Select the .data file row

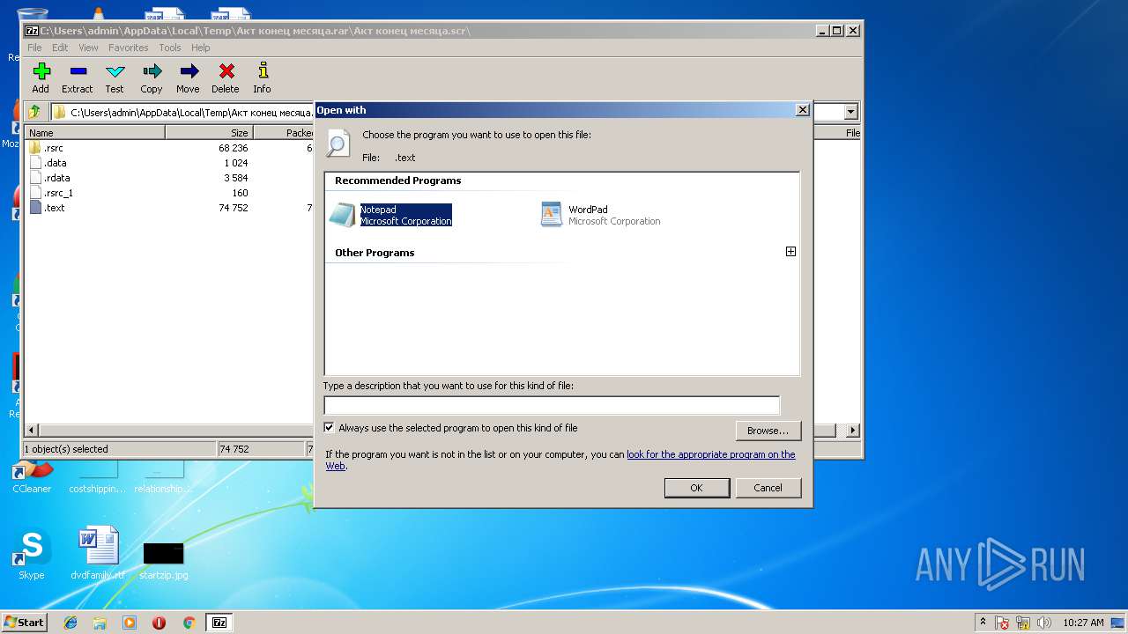pyautogui.click(x=167, y=163)
